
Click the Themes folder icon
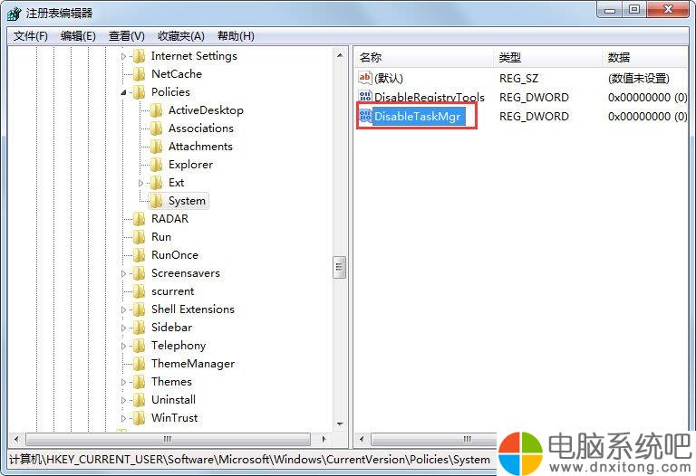point(139,382)
